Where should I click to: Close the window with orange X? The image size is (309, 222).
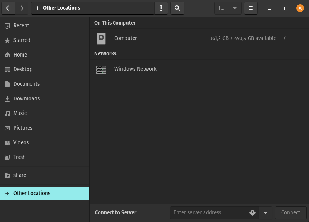point(300,8)
